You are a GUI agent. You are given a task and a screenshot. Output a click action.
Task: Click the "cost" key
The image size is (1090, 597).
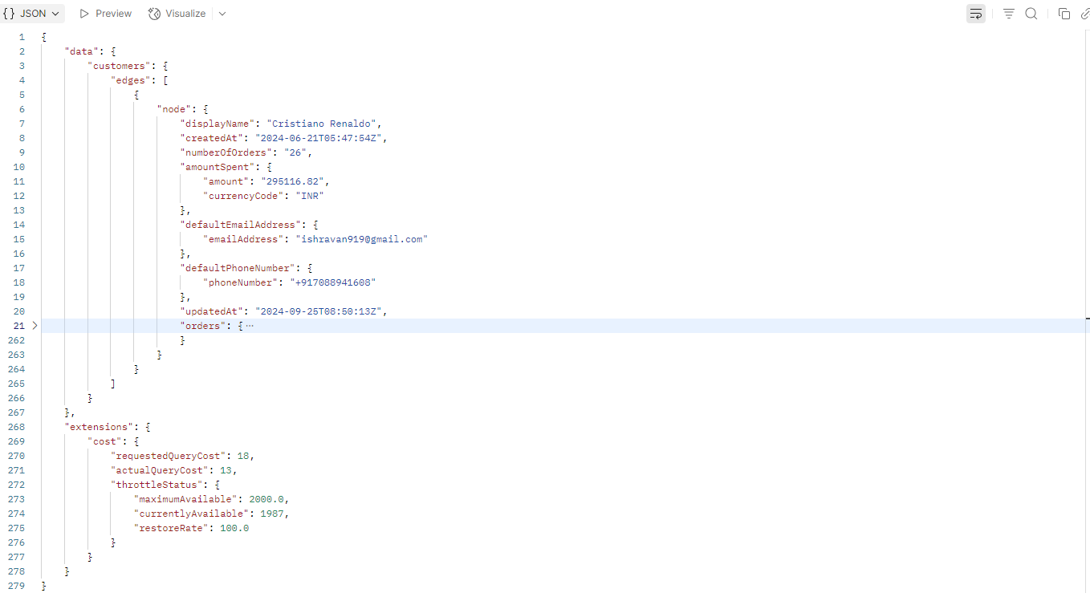tap(105, 441)
